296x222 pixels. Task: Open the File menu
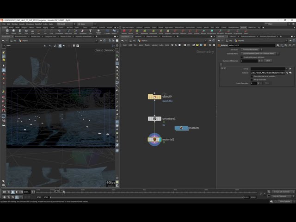pos(4,24)
